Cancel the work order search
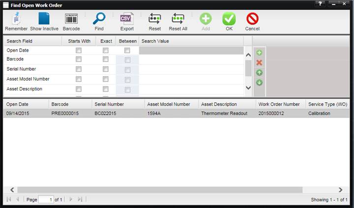 (x=252, y=19)
